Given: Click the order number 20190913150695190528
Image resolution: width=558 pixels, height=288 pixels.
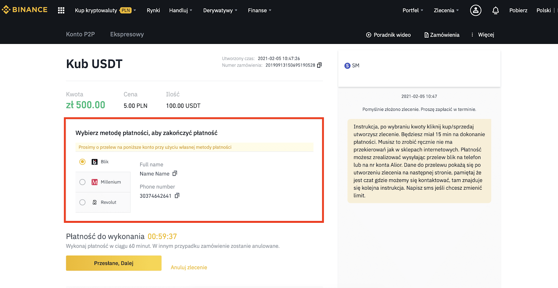Looking at the screenshot, I should (290, 65).
